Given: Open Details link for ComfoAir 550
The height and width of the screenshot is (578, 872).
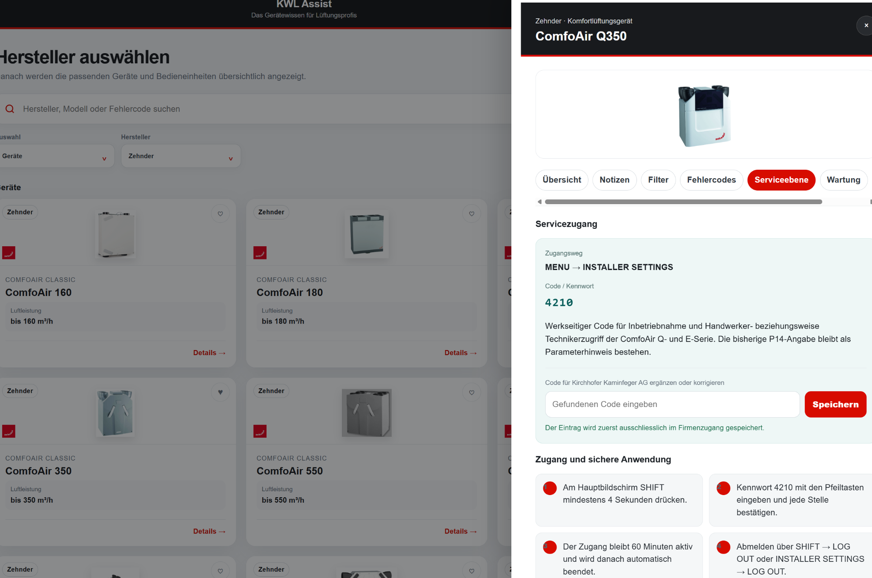Looking at the screenshot, I should (x=460, y=531).
